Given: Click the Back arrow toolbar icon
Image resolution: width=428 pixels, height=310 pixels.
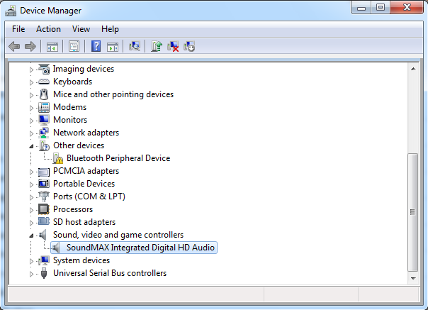Looking at the screenshot, I should [x=14, y=47].
